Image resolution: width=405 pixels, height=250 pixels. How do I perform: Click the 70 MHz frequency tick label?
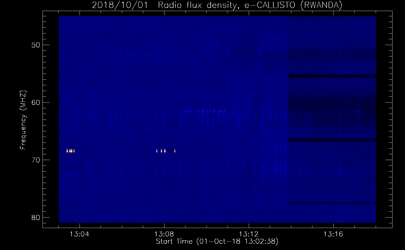36,160
